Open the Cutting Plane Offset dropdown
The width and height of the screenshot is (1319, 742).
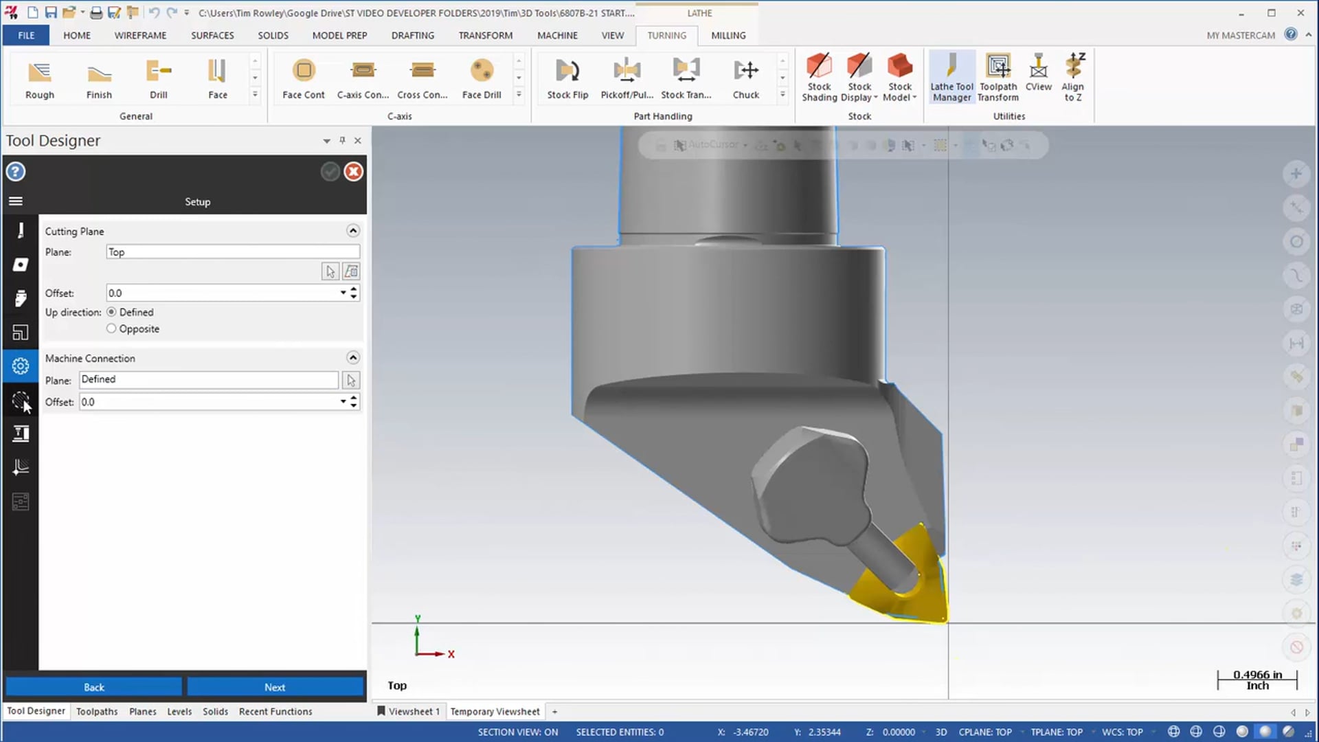(343, 293)
